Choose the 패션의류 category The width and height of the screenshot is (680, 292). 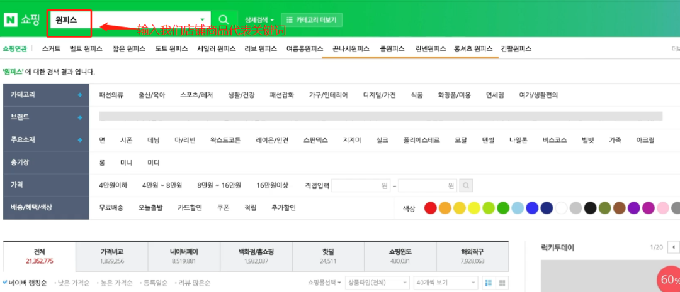[x=111, y=95]
